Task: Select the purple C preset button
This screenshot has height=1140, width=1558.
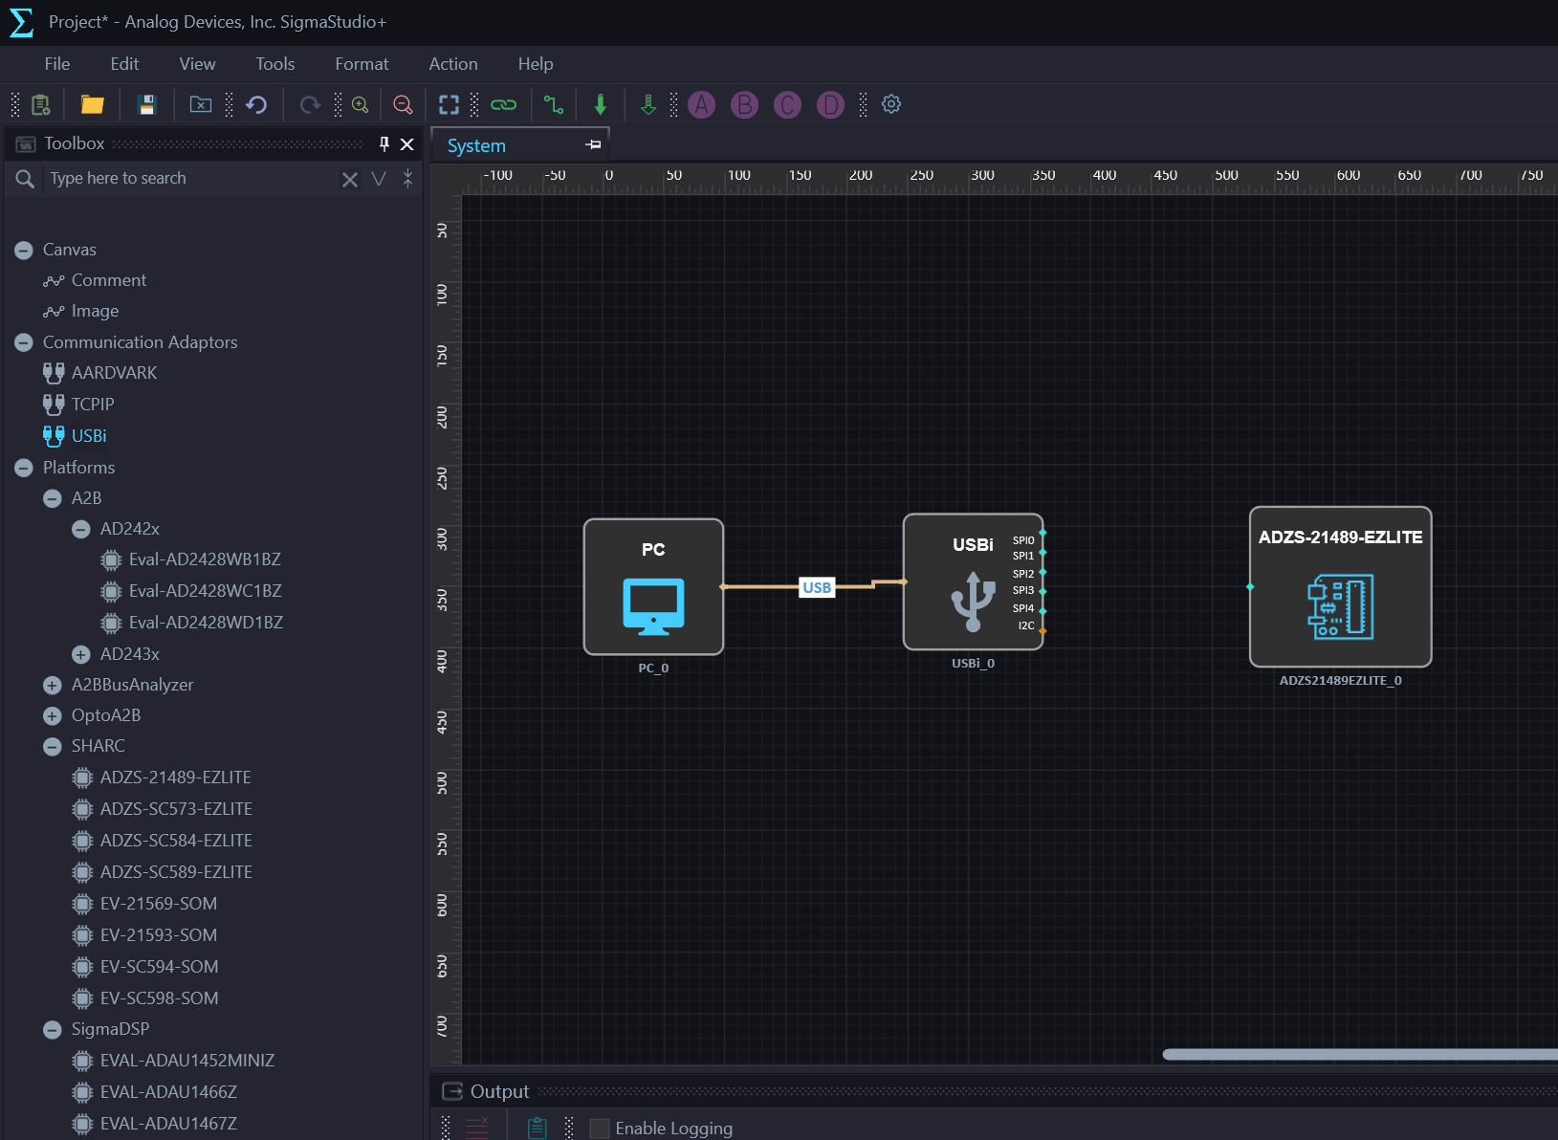Action: (788, 104)
